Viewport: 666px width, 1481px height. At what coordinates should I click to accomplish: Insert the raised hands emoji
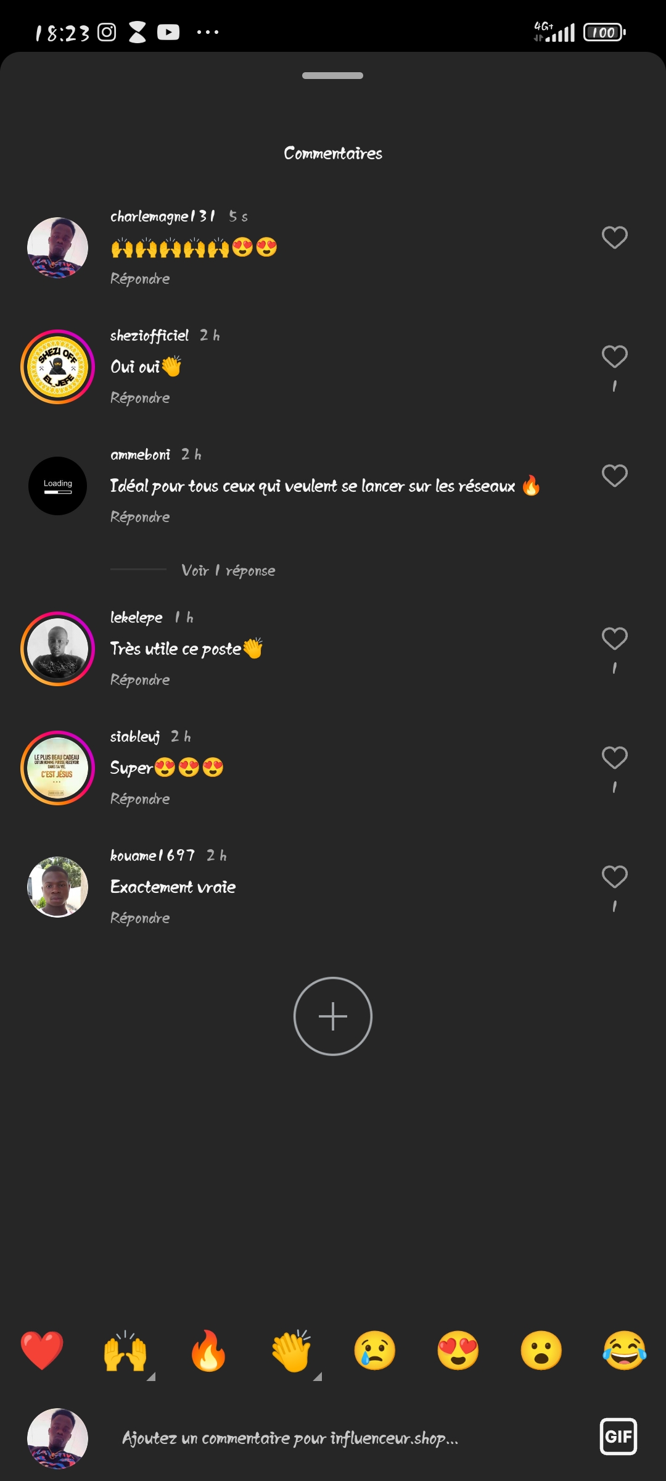pyautogui.click(x=125, y=1350)
